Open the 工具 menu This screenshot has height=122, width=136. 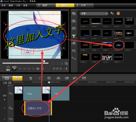click(18, 5)
